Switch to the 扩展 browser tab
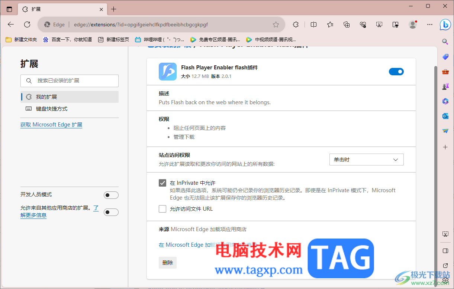The image size is (454, 289). tap(62, 9)
